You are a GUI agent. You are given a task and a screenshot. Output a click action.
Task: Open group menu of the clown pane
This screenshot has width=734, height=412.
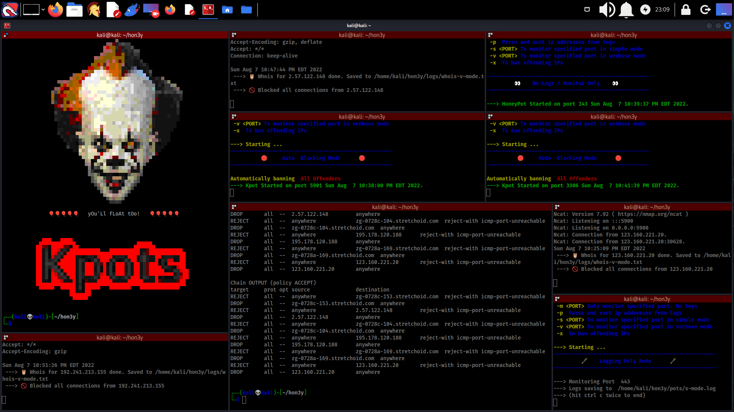pos(6,35)
